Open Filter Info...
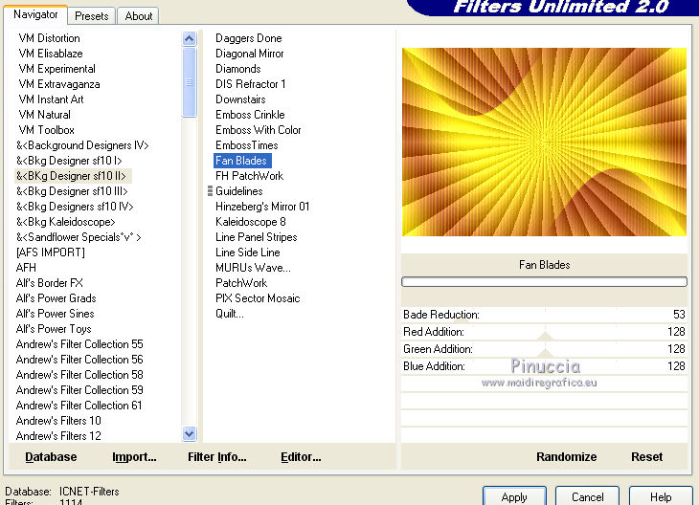This screenshot has width=699, height=505. pos(216,457)
